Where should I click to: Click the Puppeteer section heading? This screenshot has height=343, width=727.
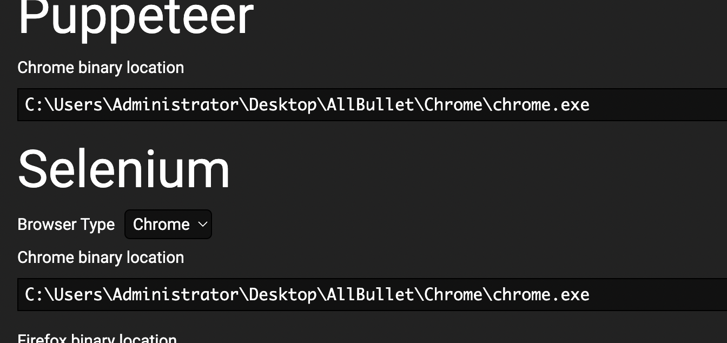(x=136, y=17)
